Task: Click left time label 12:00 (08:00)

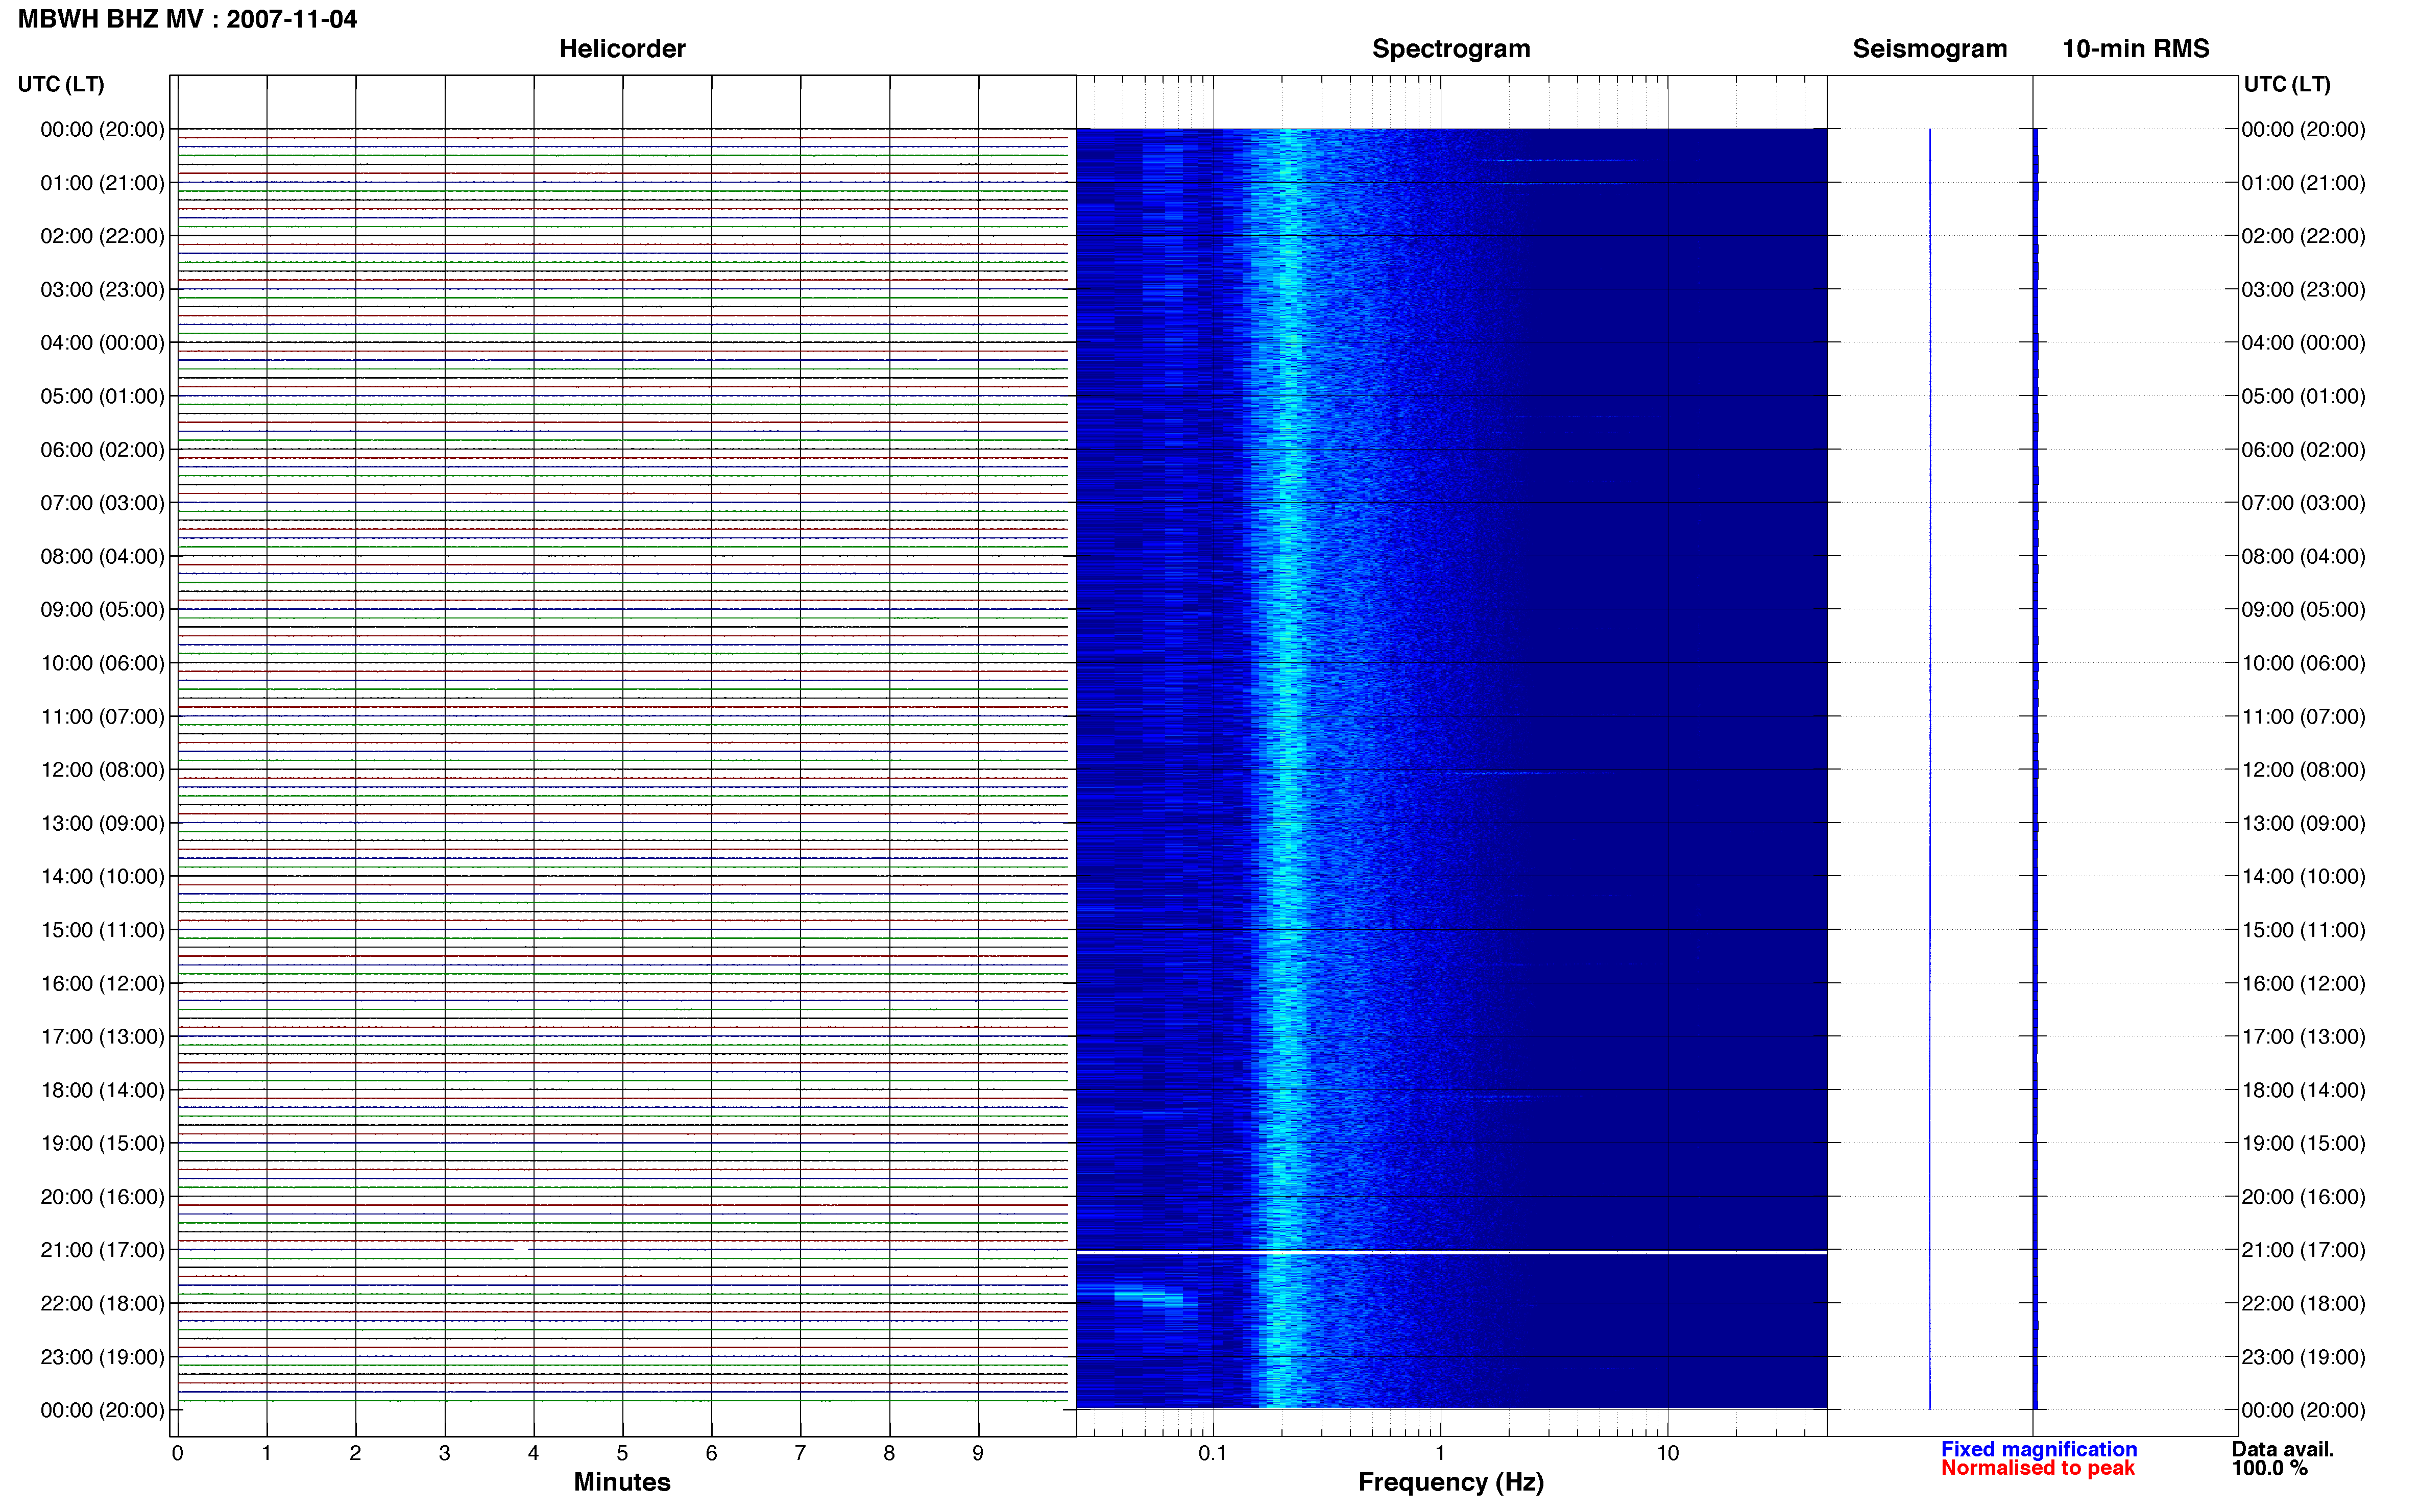Action: [102, 770]
